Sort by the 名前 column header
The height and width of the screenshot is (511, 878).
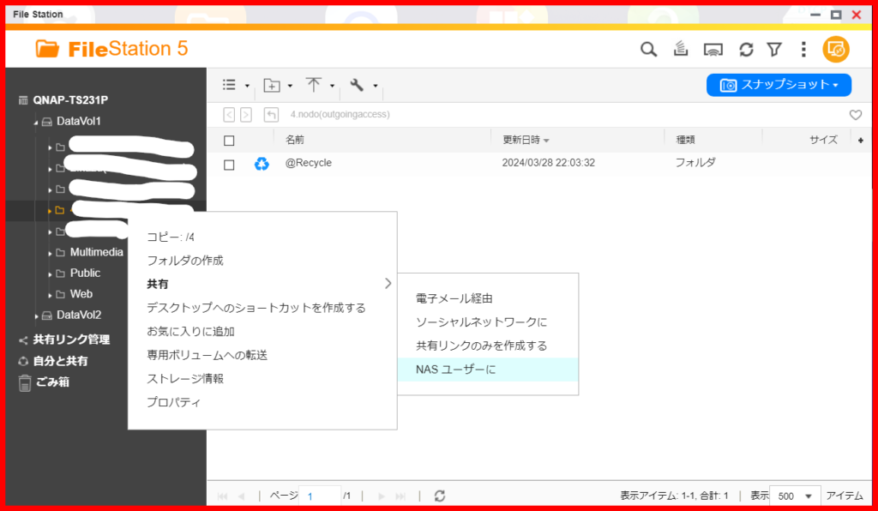(x=295, y=140)
